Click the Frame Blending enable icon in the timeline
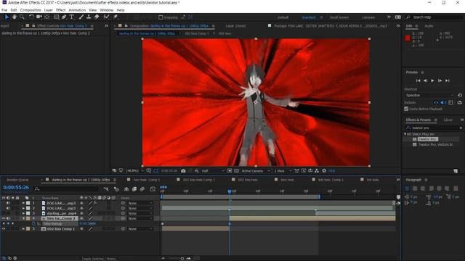 tap(134, 188)
